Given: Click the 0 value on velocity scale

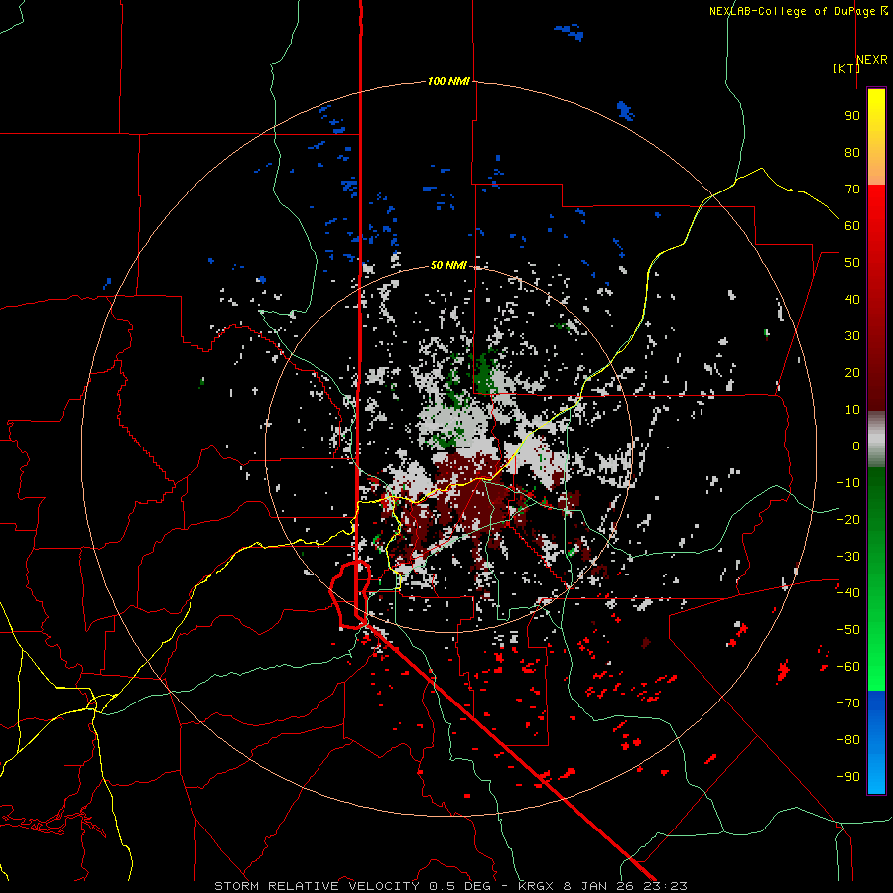Looking at the screenshot, I should [x=856, y=446].
